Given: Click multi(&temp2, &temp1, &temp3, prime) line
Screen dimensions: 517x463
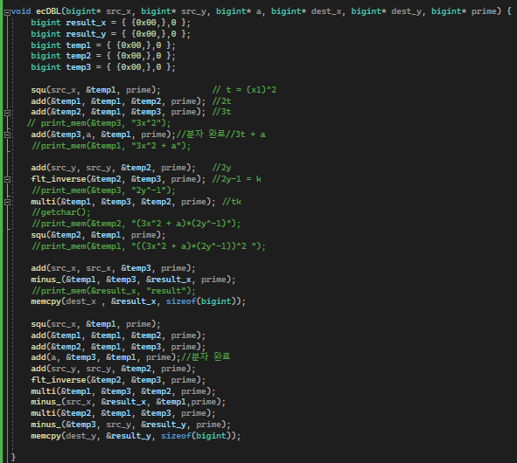Looking at the screenshot, I should (x=123, y=413).
